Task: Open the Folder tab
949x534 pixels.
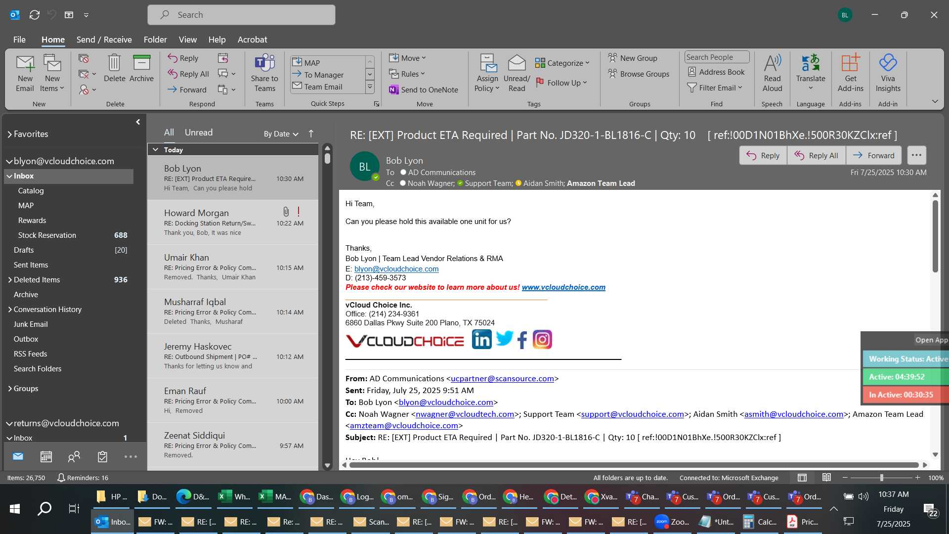Action: coord(155,40)
